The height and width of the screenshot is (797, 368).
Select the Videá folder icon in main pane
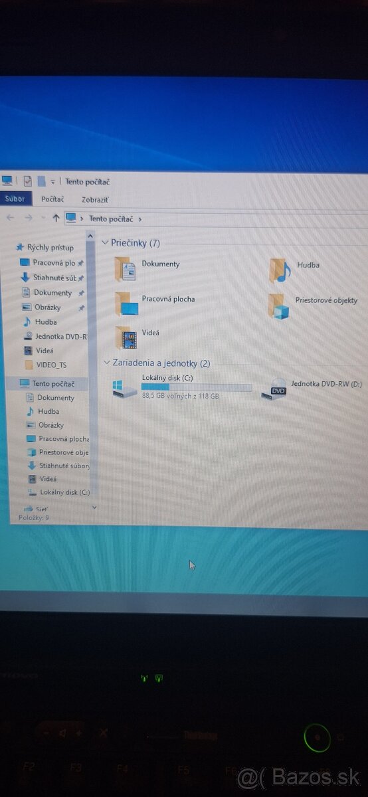[126, 337]
